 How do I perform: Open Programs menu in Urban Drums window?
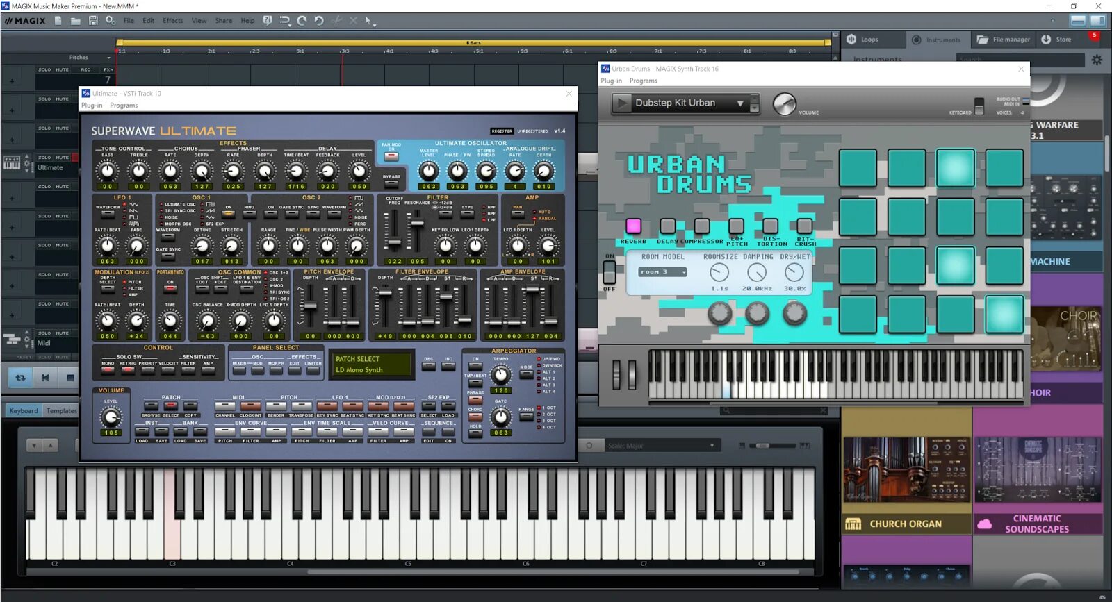643,81
